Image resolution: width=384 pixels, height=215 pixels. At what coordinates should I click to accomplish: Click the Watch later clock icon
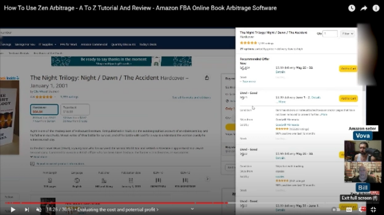(352, 8)
